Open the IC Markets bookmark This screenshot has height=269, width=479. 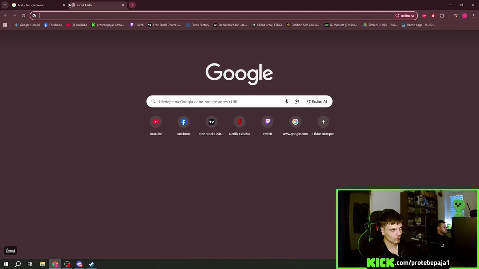(x=341, y=25)
